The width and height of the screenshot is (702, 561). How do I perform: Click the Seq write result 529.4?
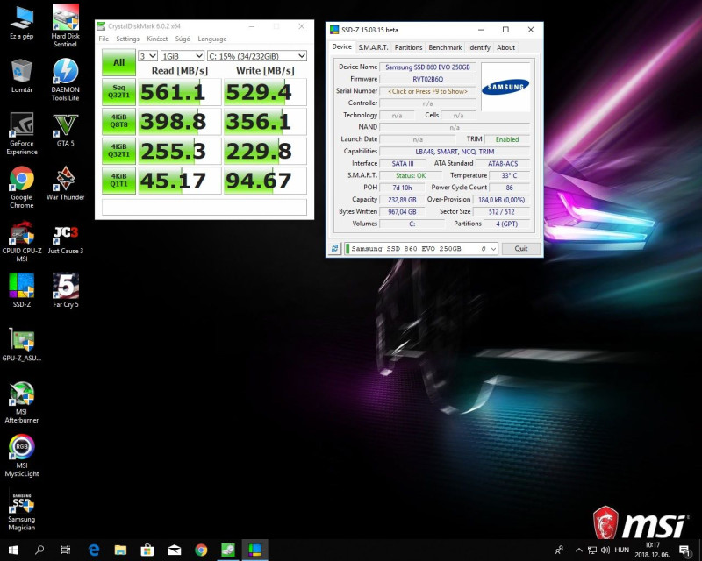pos(265,92)
